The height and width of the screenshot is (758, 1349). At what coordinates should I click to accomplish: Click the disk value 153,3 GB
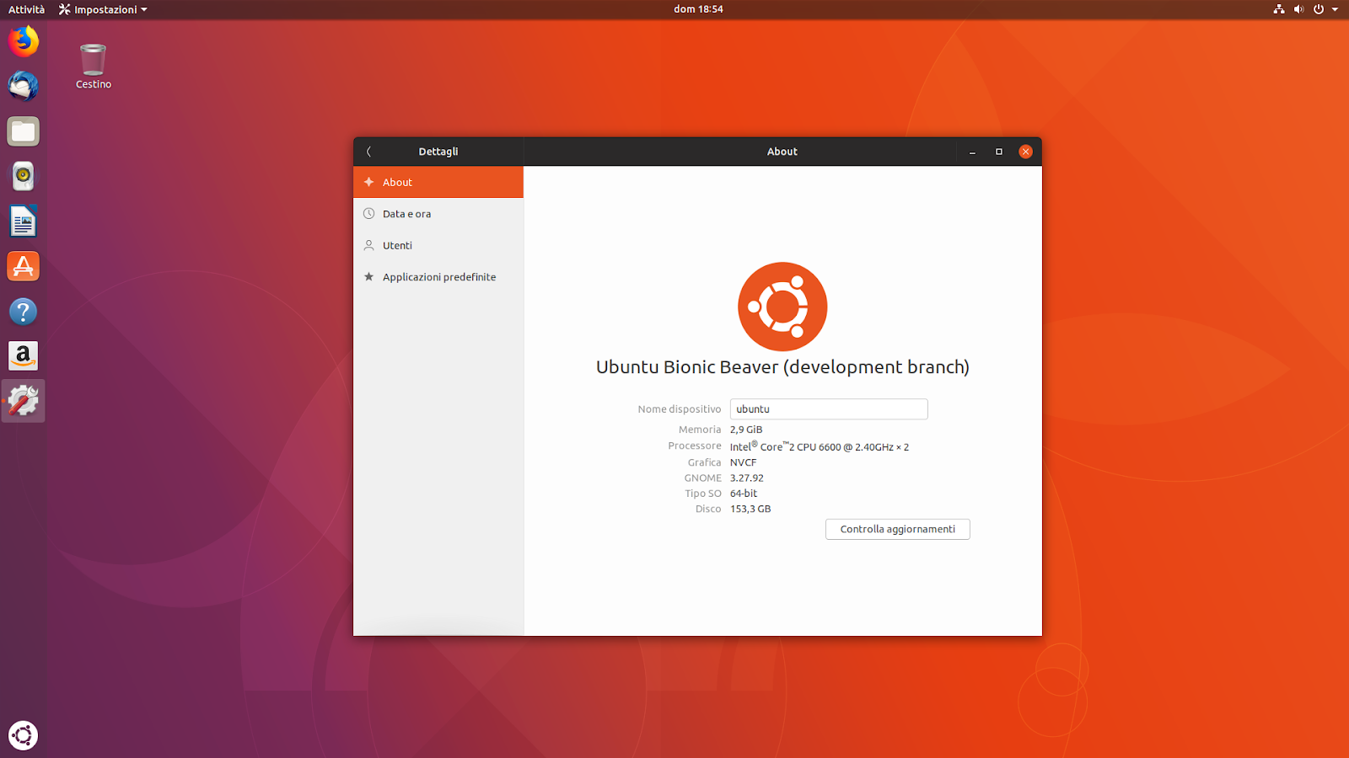750,509
